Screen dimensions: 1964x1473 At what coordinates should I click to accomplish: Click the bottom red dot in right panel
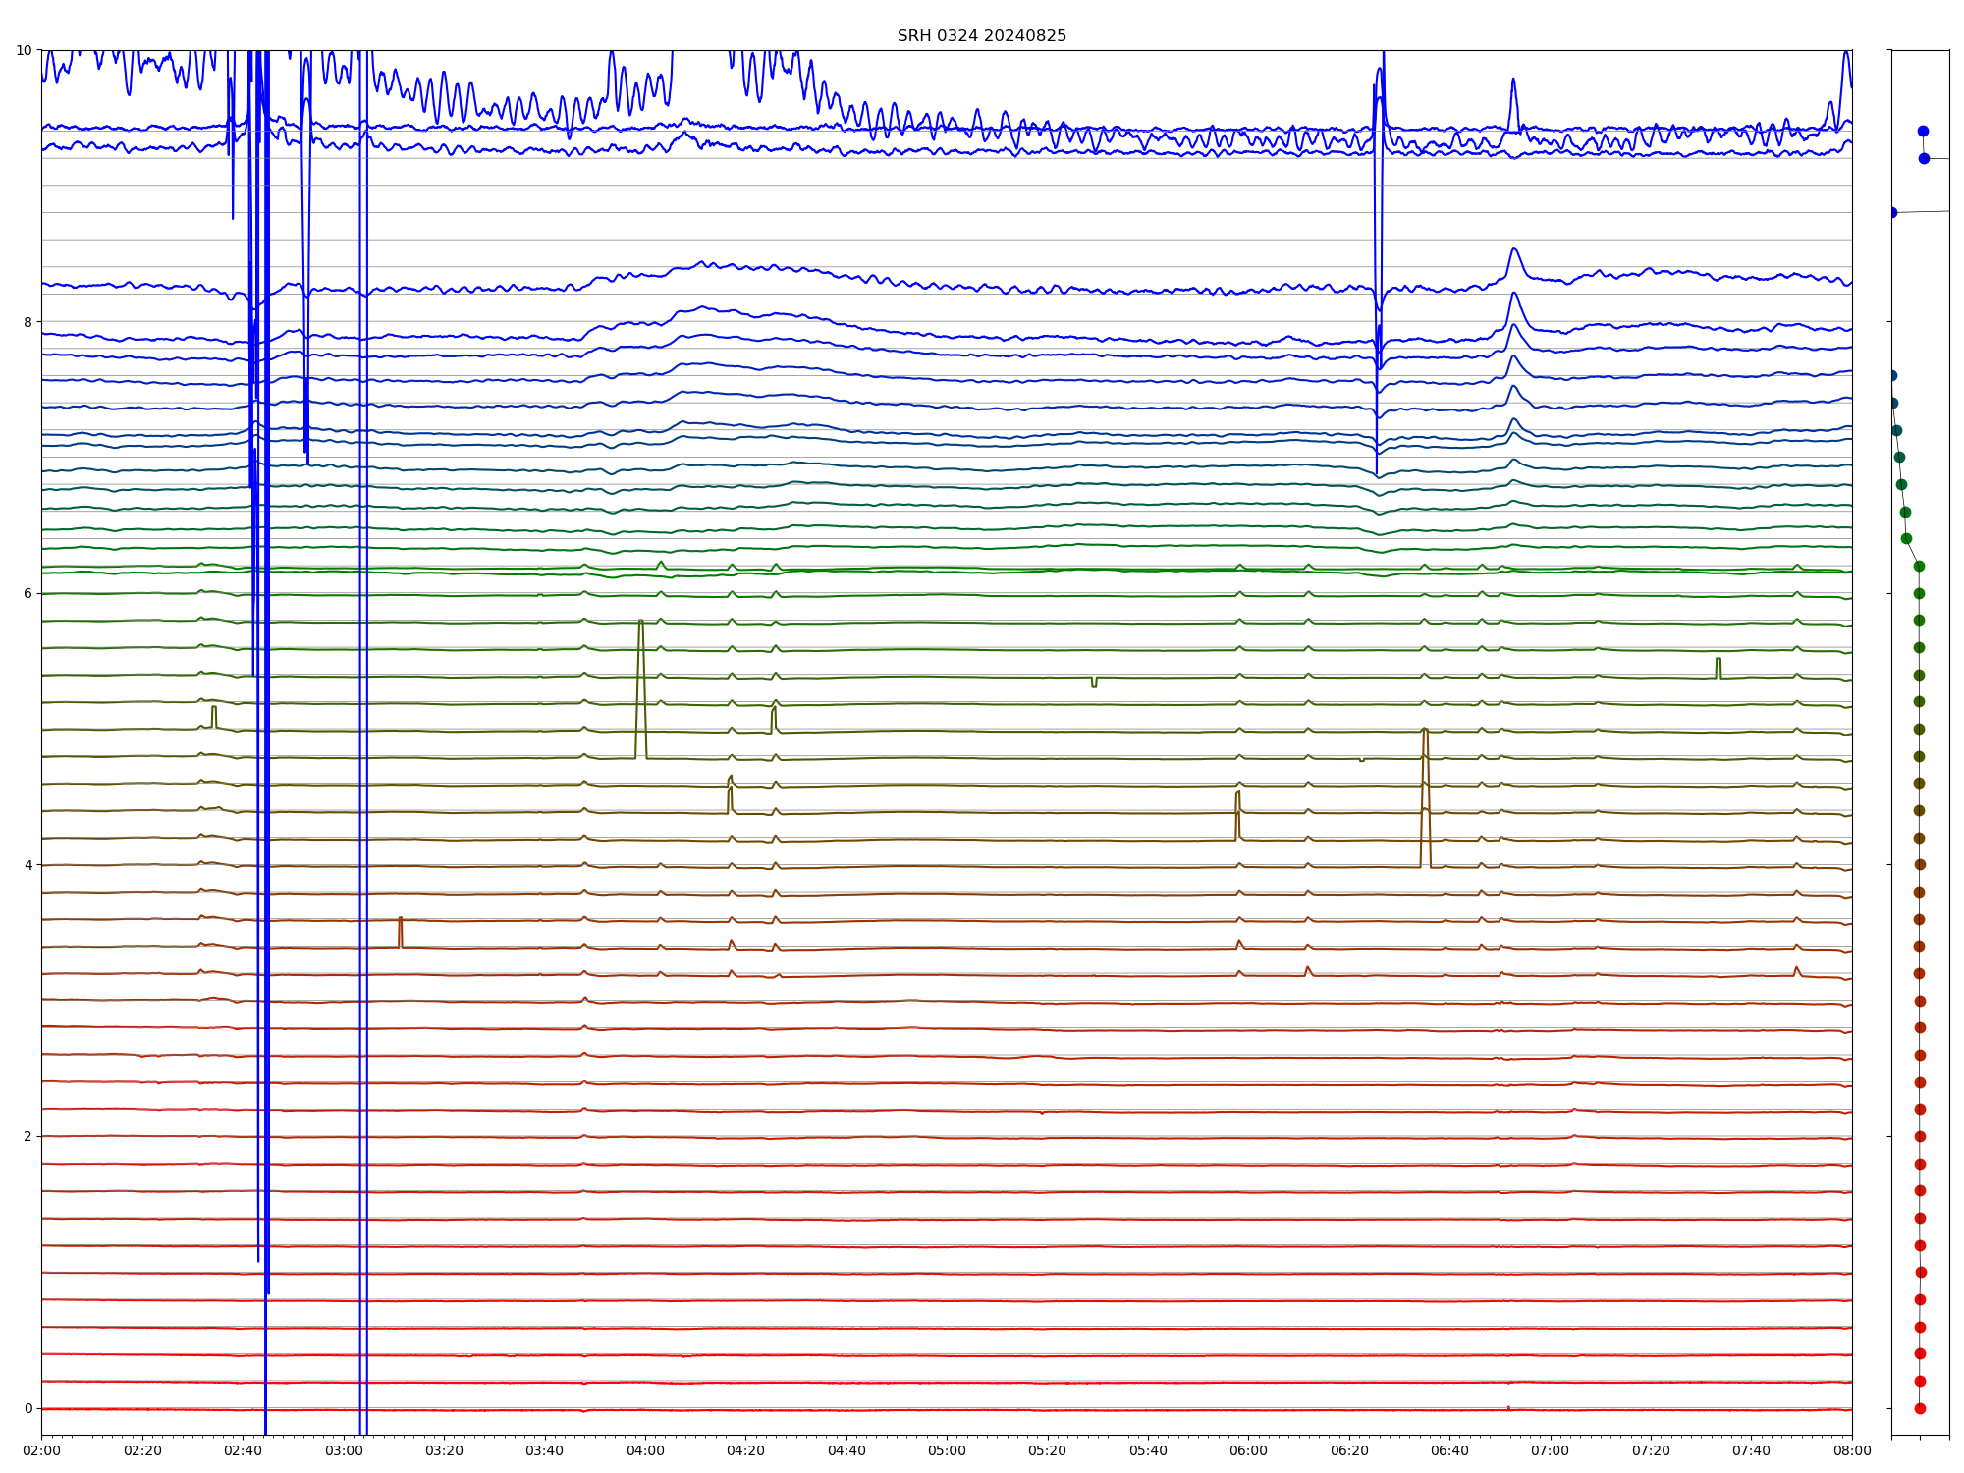(1920, 1408)
